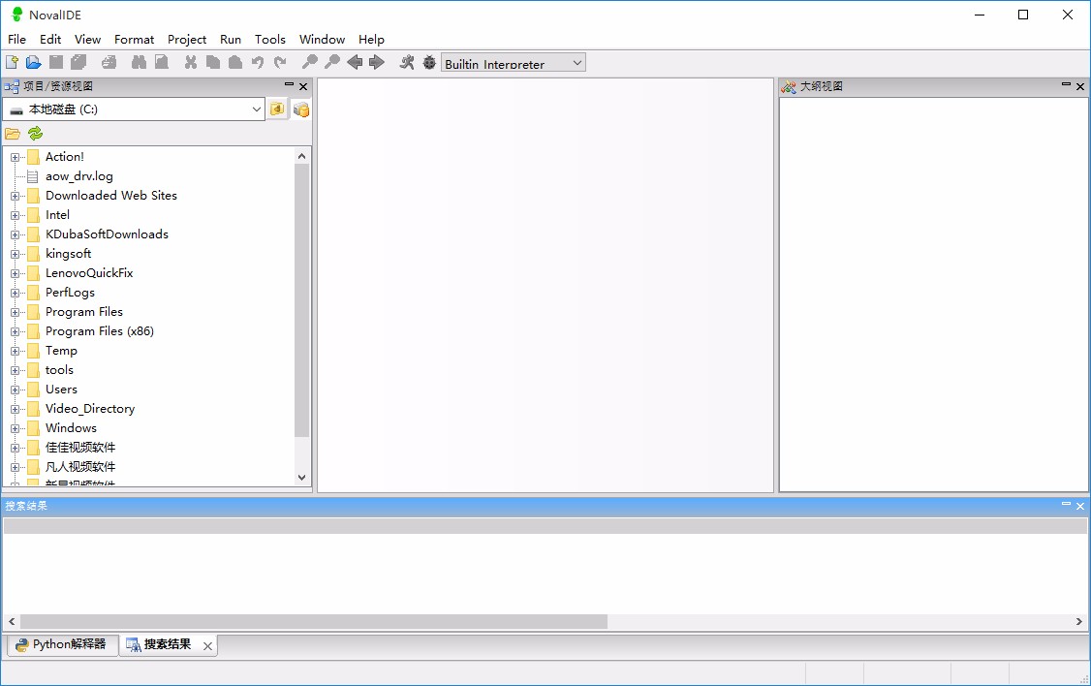Click the Run running-man icon
Image resolution: width=1091 pixels, height=686 pixels.
coord(407,63)
